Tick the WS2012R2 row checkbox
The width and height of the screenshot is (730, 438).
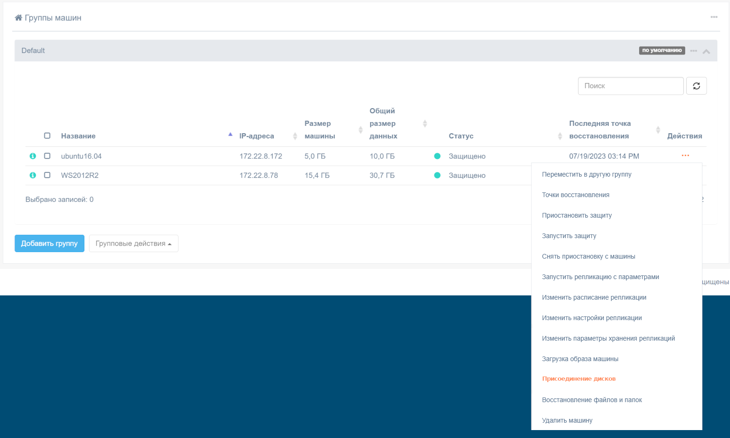pos(47,175)
